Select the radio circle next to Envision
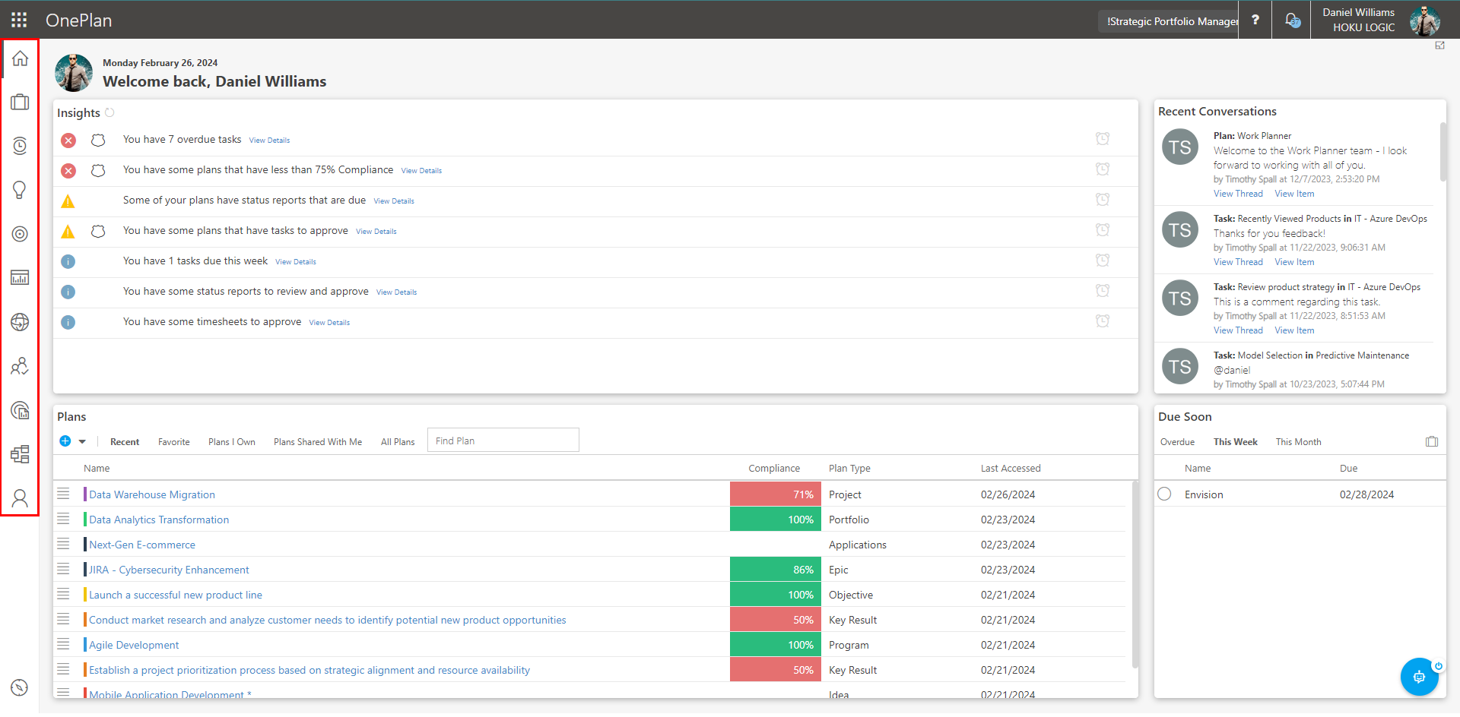Viewport: 1460px width, 717px height. [x=1164, y=494]
